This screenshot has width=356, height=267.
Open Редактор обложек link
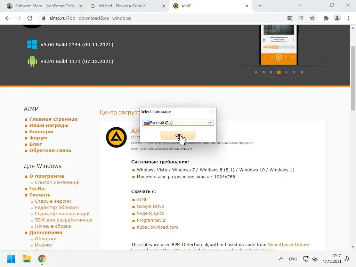point(57,207)
